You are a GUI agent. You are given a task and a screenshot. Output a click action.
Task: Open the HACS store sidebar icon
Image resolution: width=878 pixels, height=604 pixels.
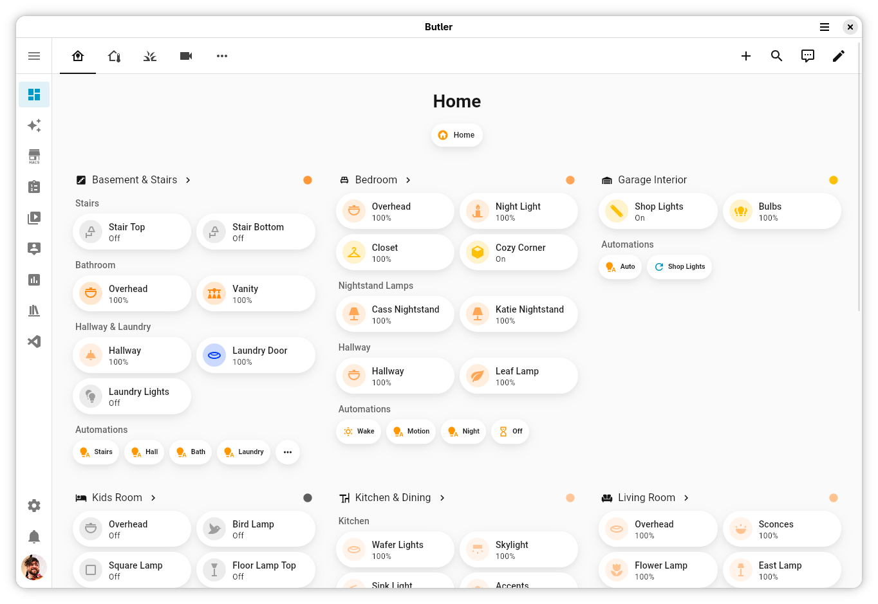[x=34, y=156]
